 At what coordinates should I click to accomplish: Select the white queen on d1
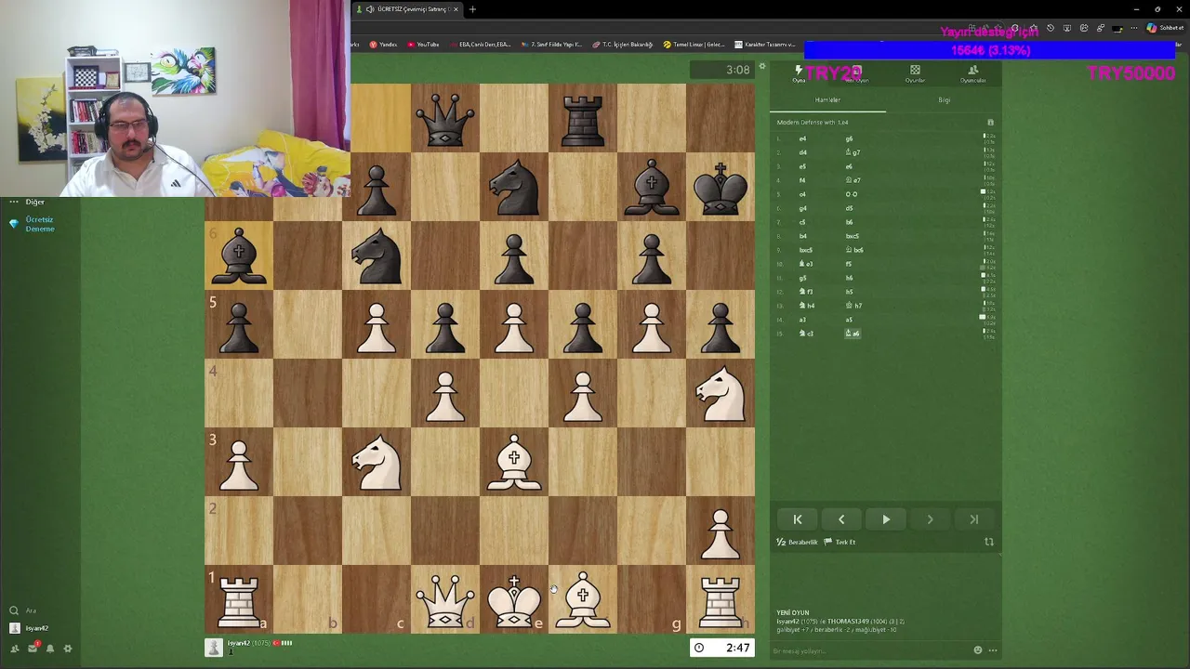(445, 599)
